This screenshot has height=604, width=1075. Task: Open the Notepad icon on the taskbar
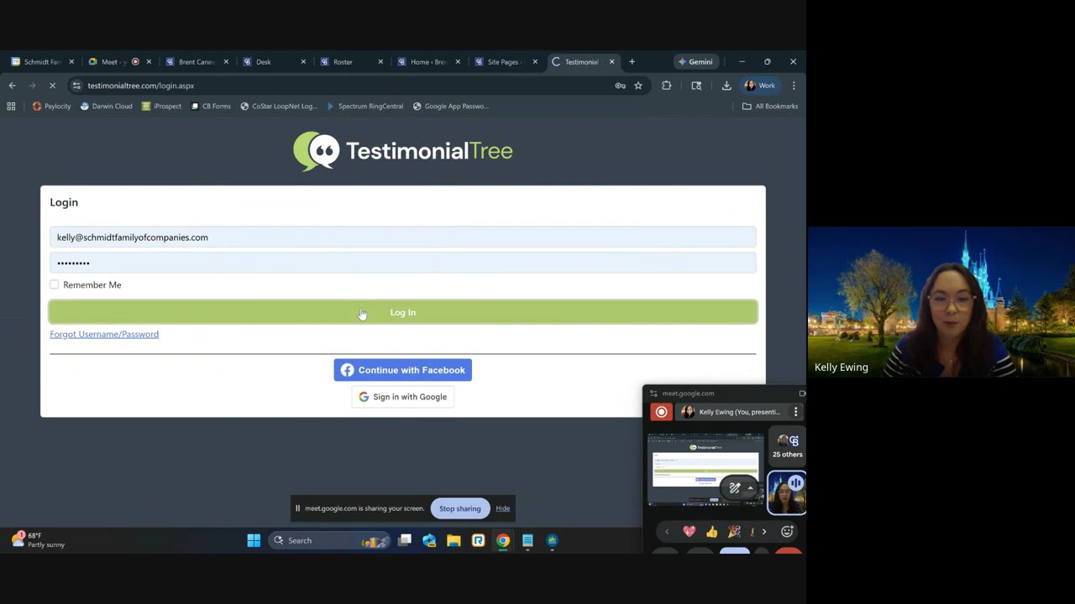527,540
